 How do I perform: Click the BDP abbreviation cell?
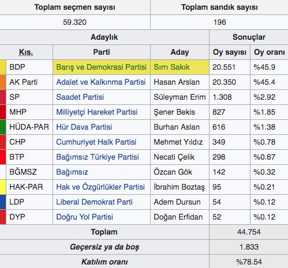[x=29, y=67]
